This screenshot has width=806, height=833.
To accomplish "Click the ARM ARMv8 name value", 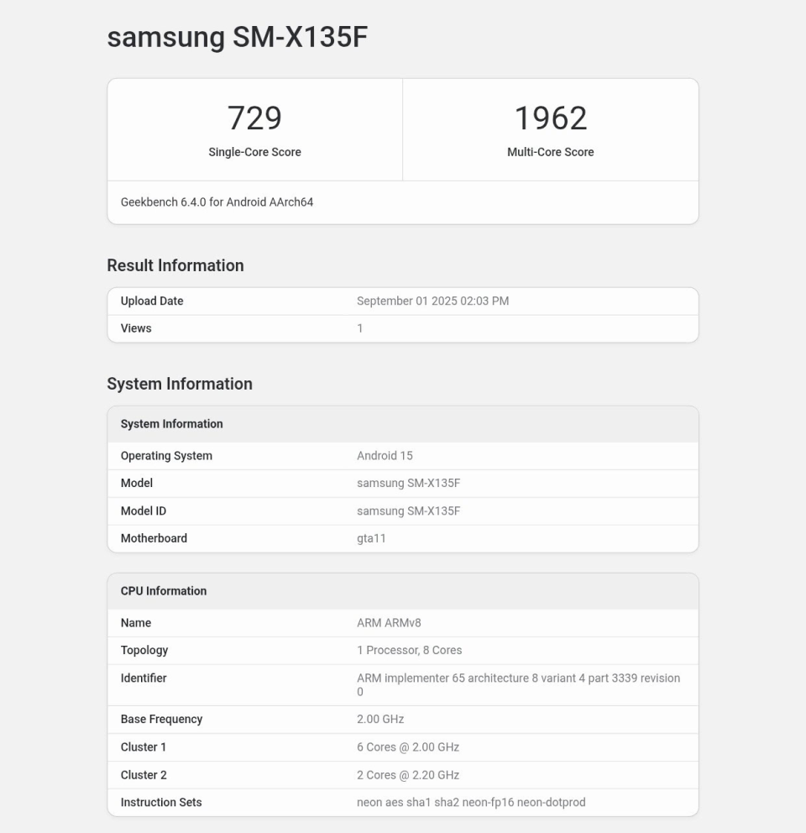I will coord(389,623).
